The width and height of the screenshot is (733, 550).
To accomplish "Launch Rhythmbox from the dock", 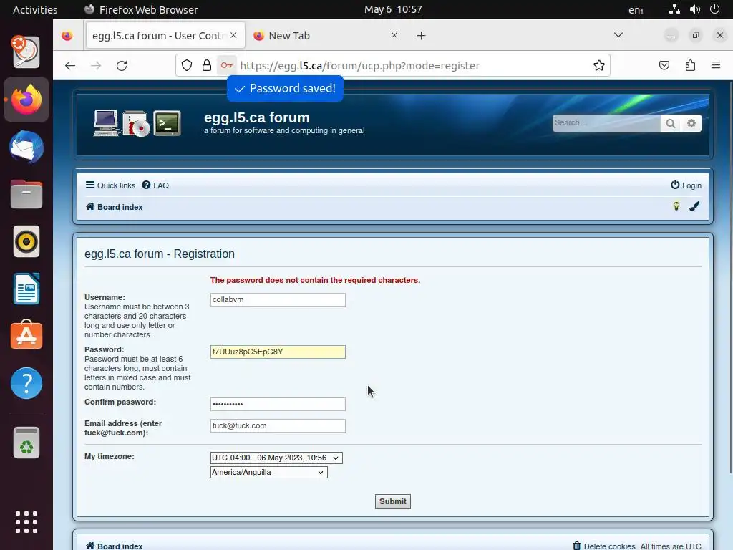I will (x=26, y=242).
